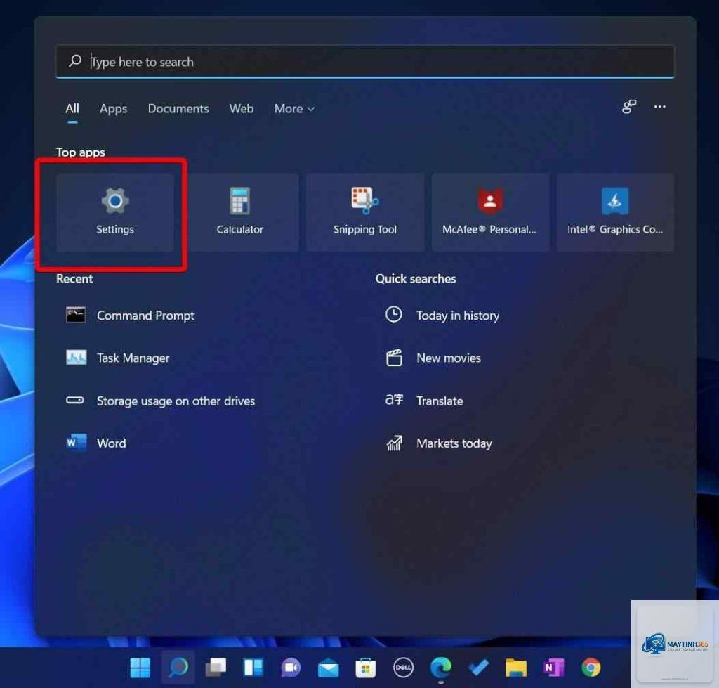Image resolution: width=719 pixels, height=688 pixels.
Task: Click the Type here to search field
Action: pos(365,62)
